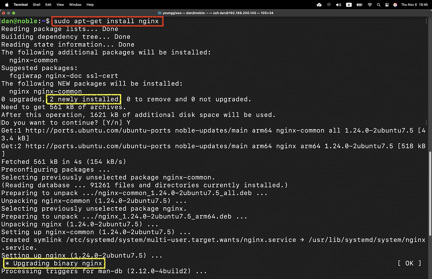Viewport: 432px width, 279px height.
Task: Click '(Reading database ... 91261 files' line
Action: [144, 185]
